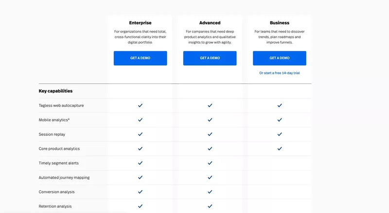Click the Mobile analytics* feature label

click(54, 120)
